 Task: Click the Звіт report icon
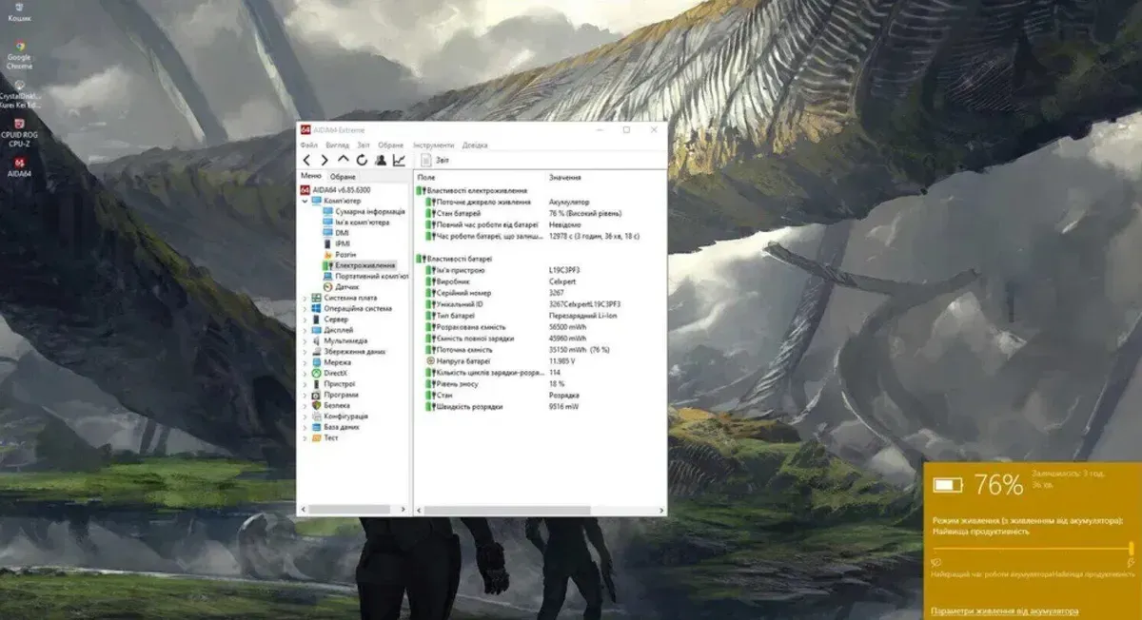click(x=427, y=160)
